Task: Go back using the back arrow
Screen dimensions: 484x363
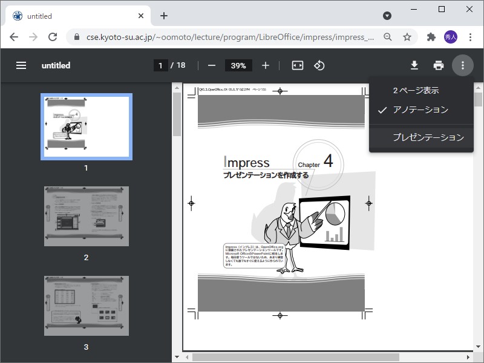Action: (13, 37)
